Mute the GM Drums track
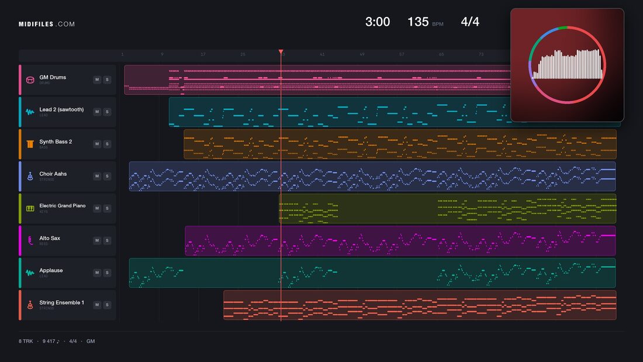 [x=97, y=80]
